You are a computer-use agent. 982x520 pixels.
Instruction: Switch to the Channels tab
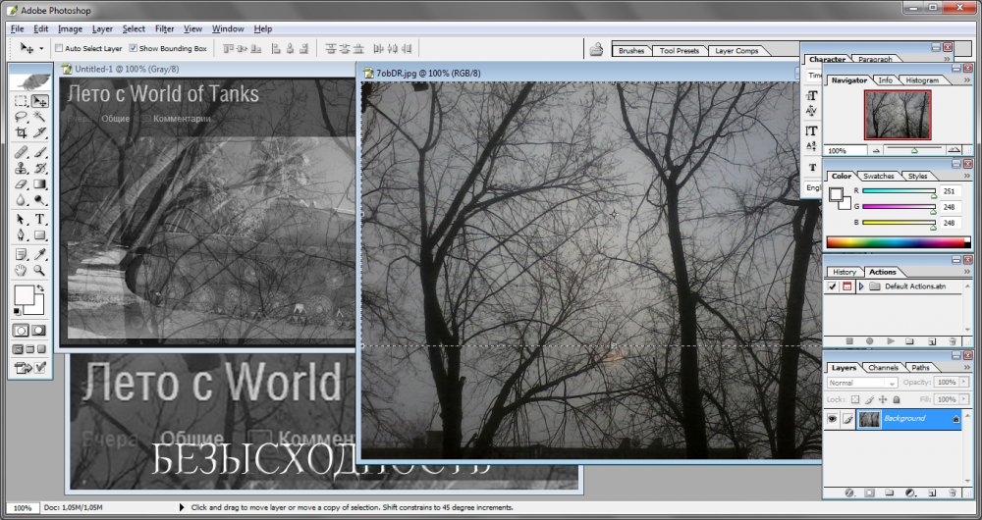click(x=884, y=368)
